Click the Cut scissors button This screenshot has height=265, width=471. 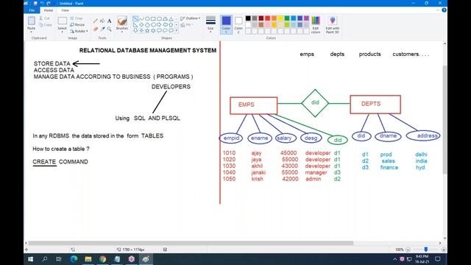pos(44,18)
